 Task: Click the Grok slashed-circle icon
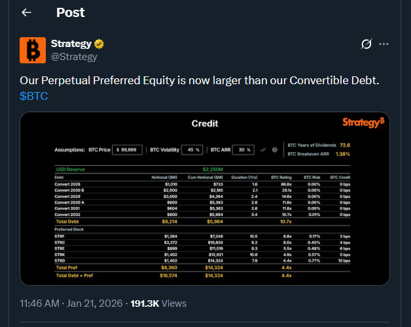coord(367,44)
